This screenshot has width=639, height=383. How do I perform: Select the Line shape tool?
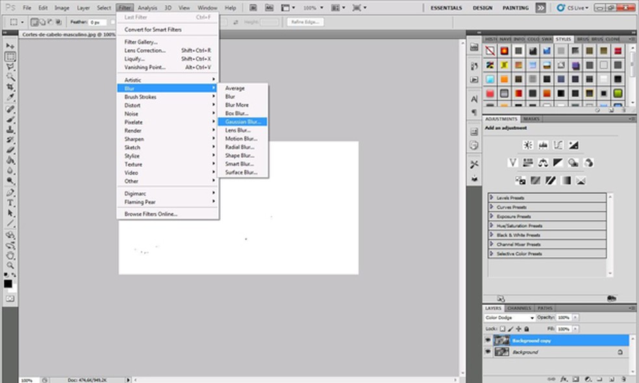click(x=10, y=223)
